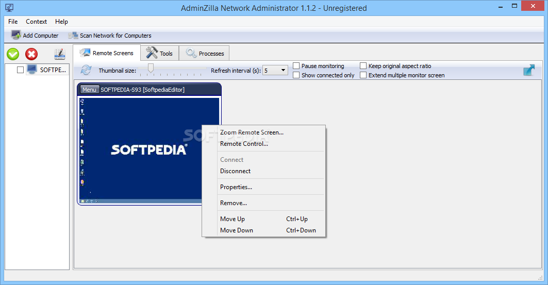Screen dimensions: 548x285
Task: Switch to the Processes tab
Action: coord(205,53)
